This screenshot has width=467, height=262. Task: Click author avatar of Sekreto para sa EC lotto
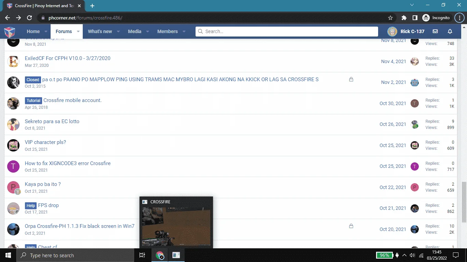tap(13, 125)
